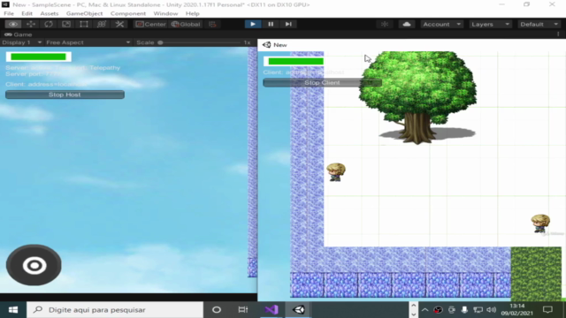Image resolution: width=566 pixels, height=318 pixels.
Task: Open Unity cloud services
Action: (407, 24)
